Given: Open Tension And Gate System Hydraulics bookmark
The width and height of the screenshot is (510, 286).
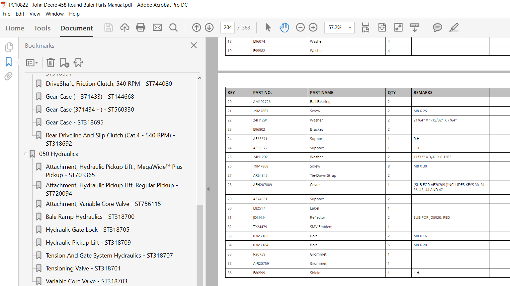Looking at the screenshot, I should [109, 256].
